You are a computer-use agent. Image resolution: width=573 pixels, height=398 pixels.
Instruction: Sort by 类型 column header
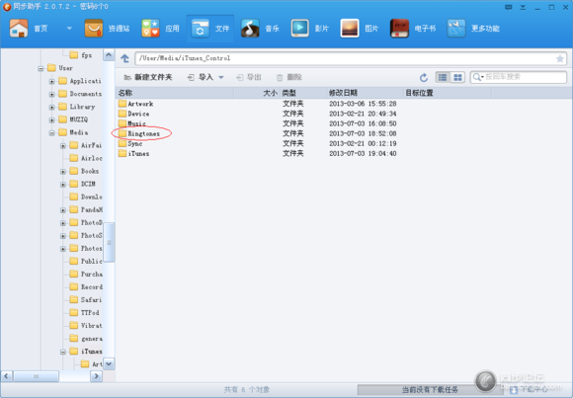click(x=303, y=93)
